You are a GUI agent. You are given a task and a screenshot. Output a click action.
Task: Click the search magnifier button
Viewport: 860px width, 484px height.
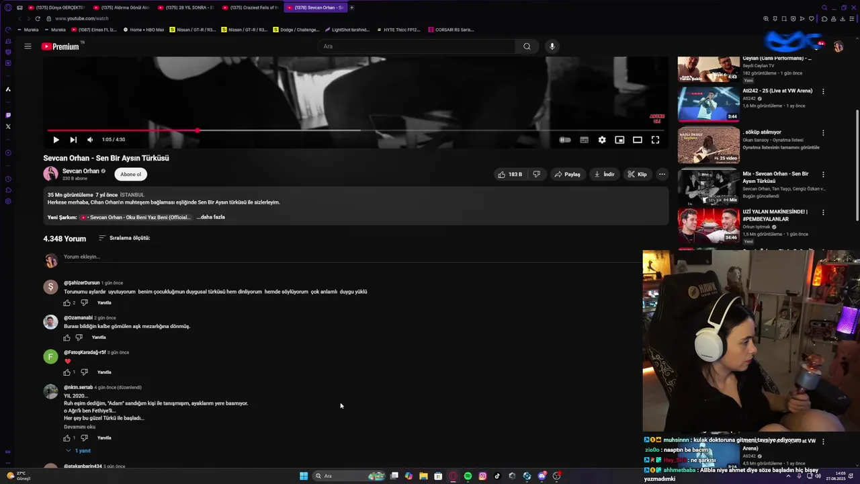[527, 46]
